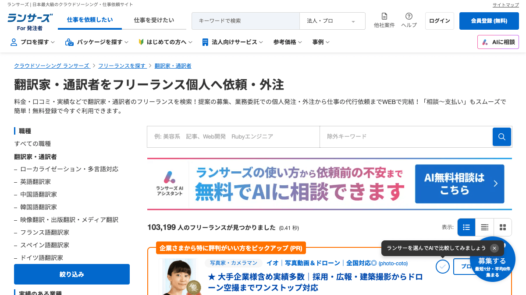Open the 大手企業様含め実績多数 headline link

[x=315, y=282]
